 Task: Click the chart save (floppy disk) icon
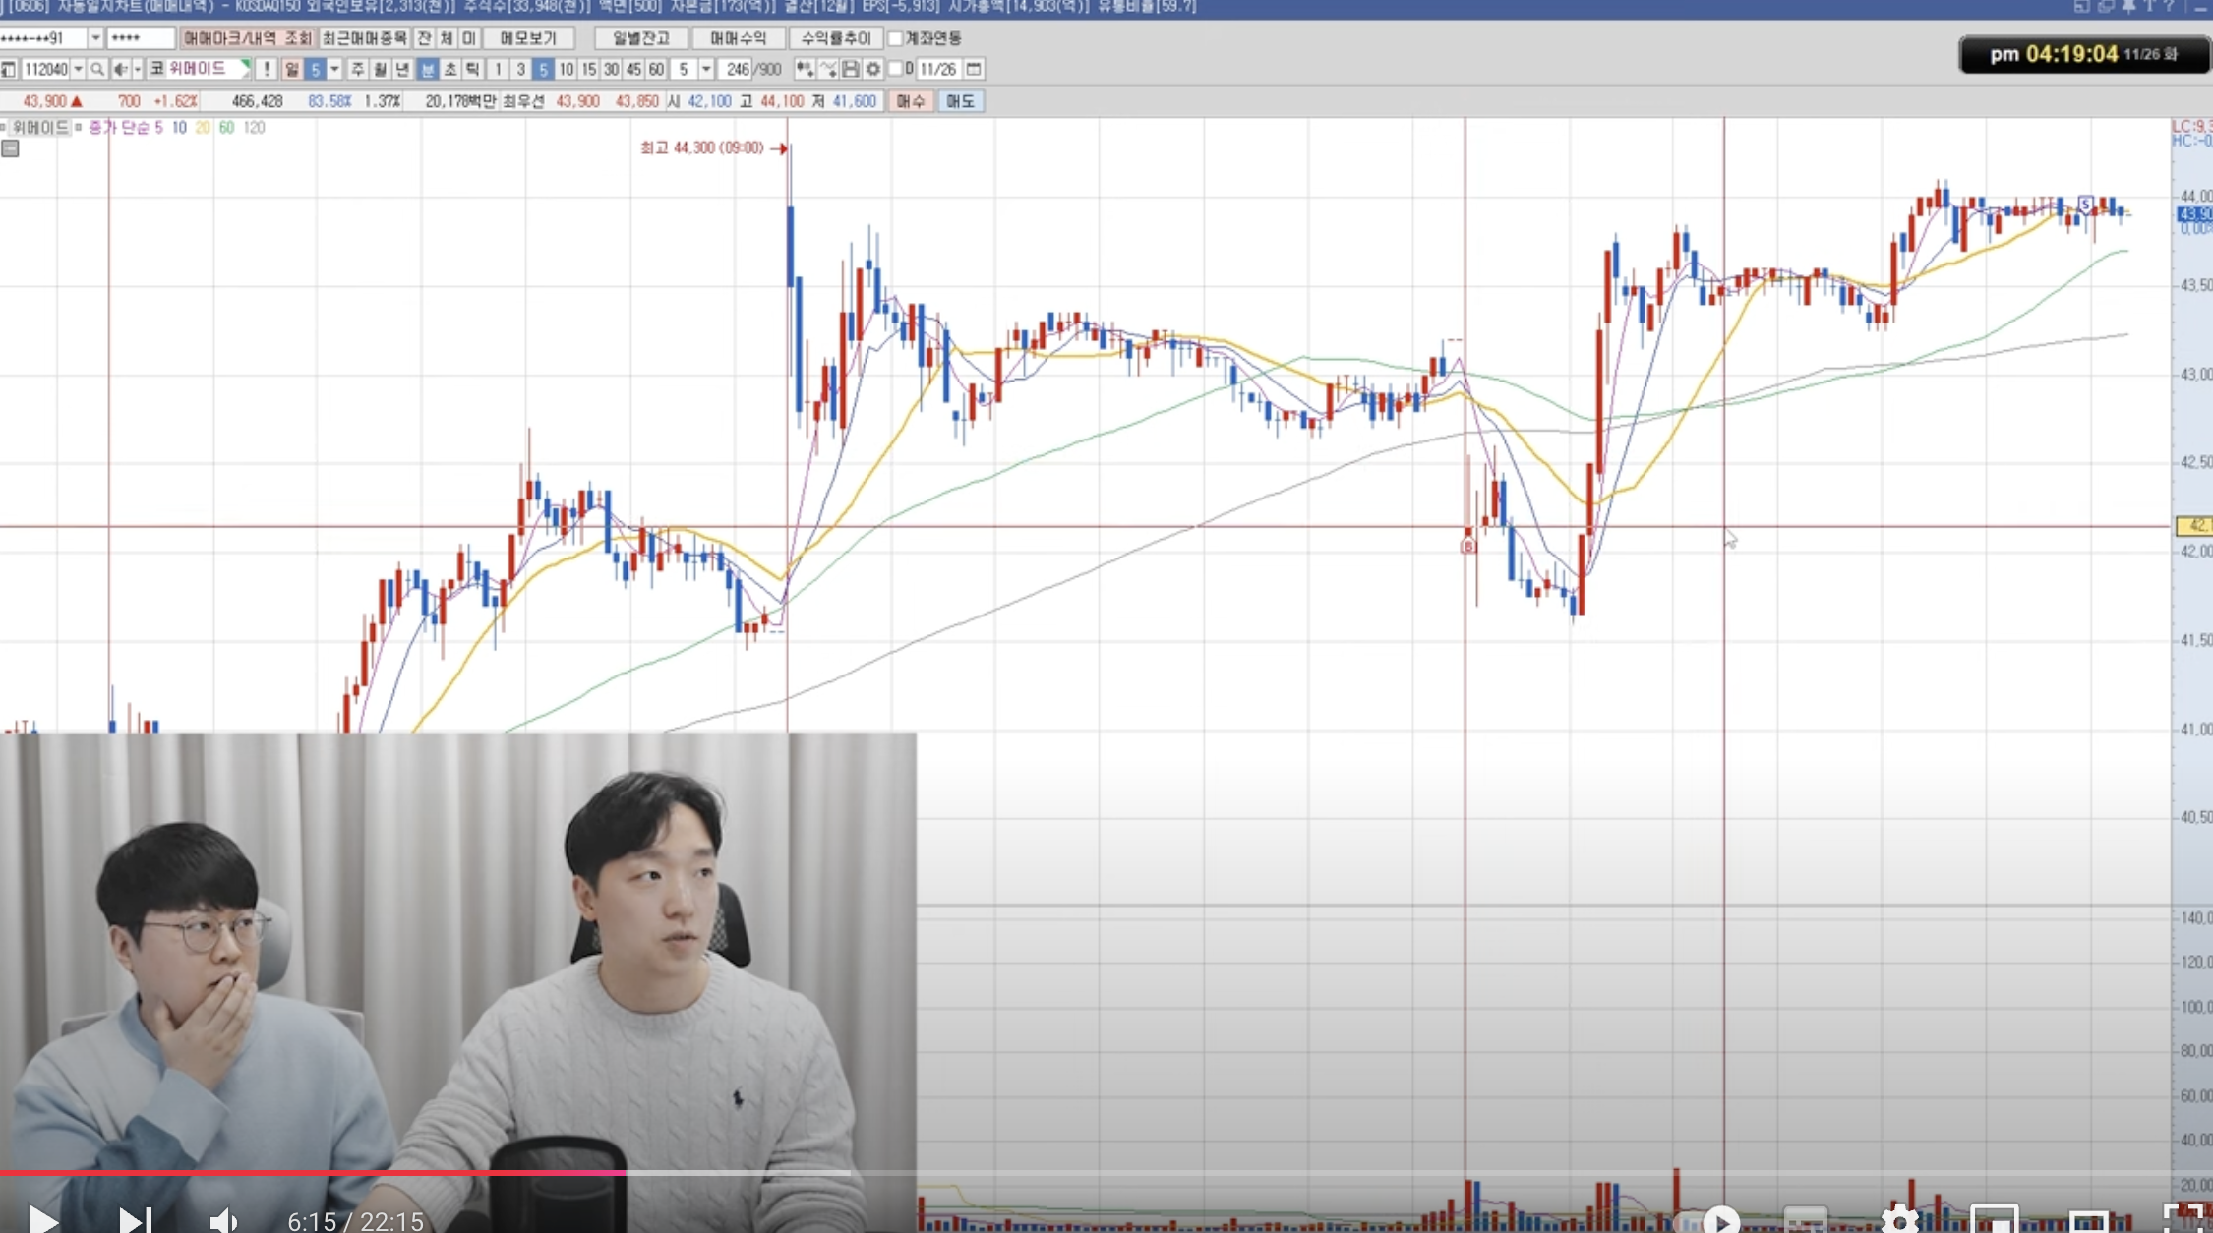pos(851,69)
